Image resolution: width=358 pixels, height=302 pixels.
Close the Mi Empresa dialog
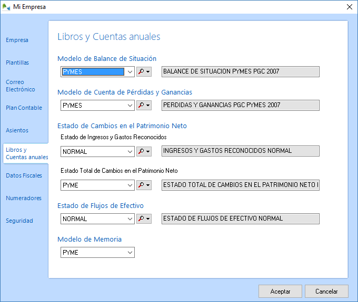350,7
